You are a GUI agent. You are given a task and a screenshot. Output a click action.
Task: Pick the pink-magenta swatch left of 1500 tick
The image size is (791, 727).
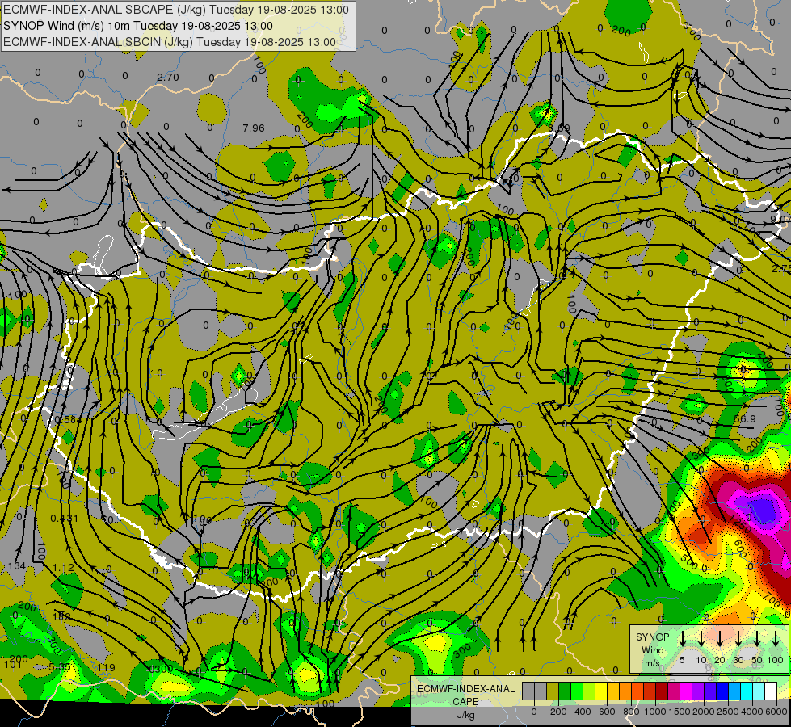pos(674,691)
